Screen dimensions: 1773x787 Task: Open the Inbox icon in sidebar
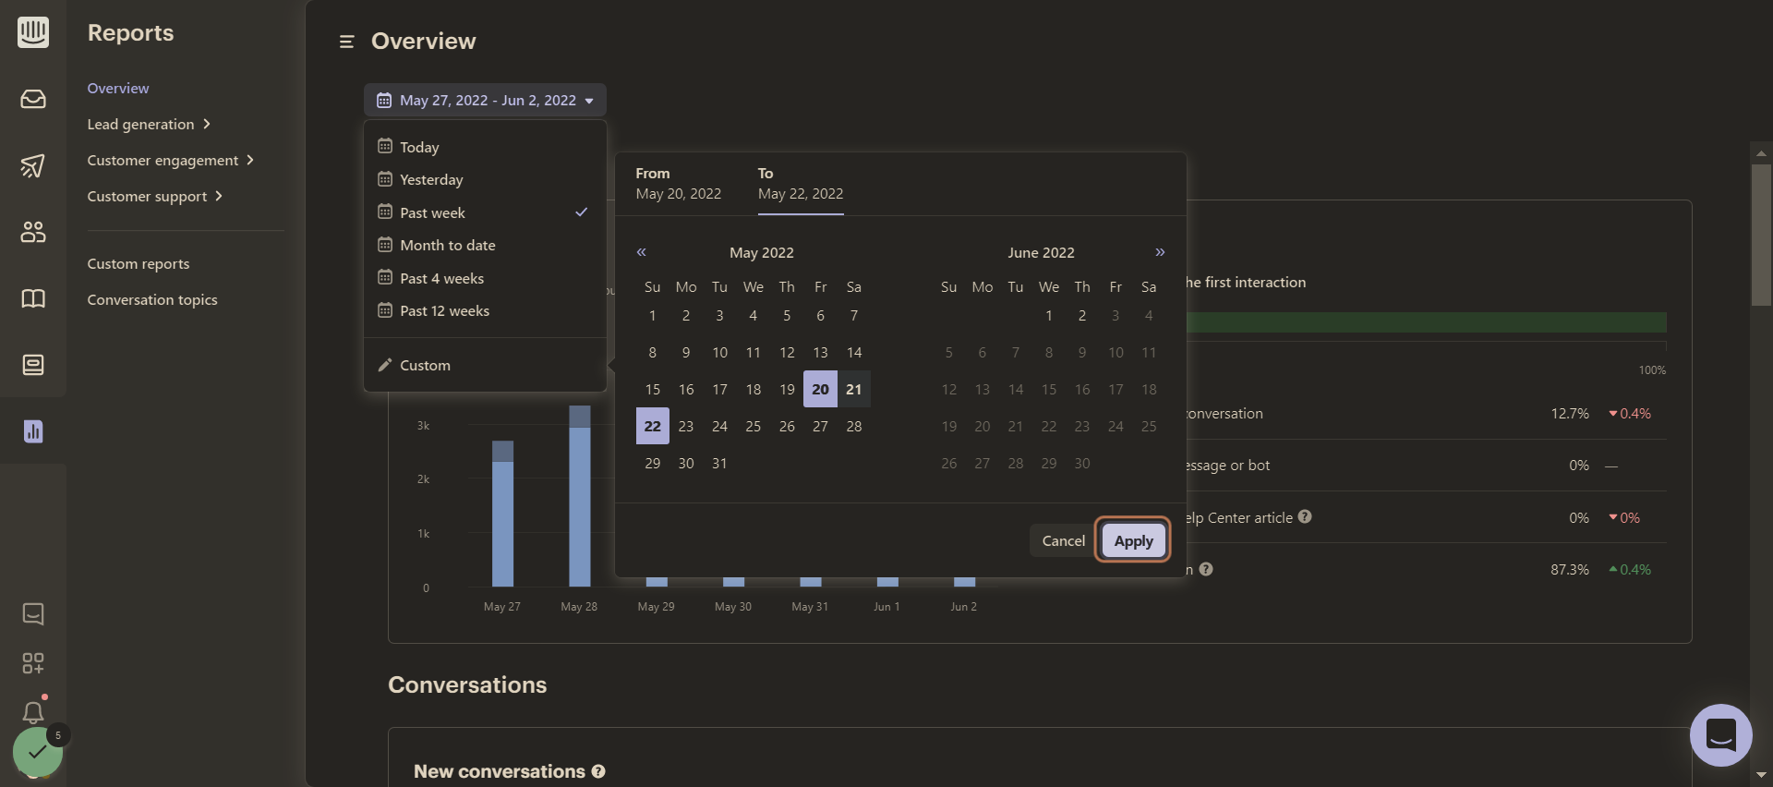tap(33, 99)
